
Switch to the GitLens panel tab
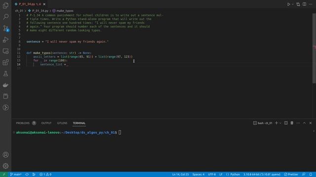(62, 123)
